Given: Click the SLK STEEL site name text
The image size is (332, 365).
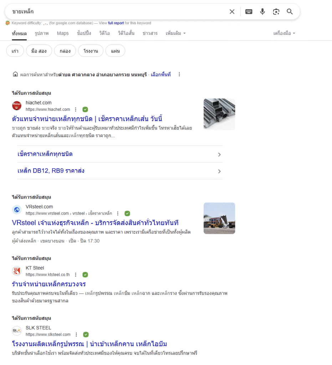Looking at the screenshot, I should pyautogui.click(x=39, y=328).
